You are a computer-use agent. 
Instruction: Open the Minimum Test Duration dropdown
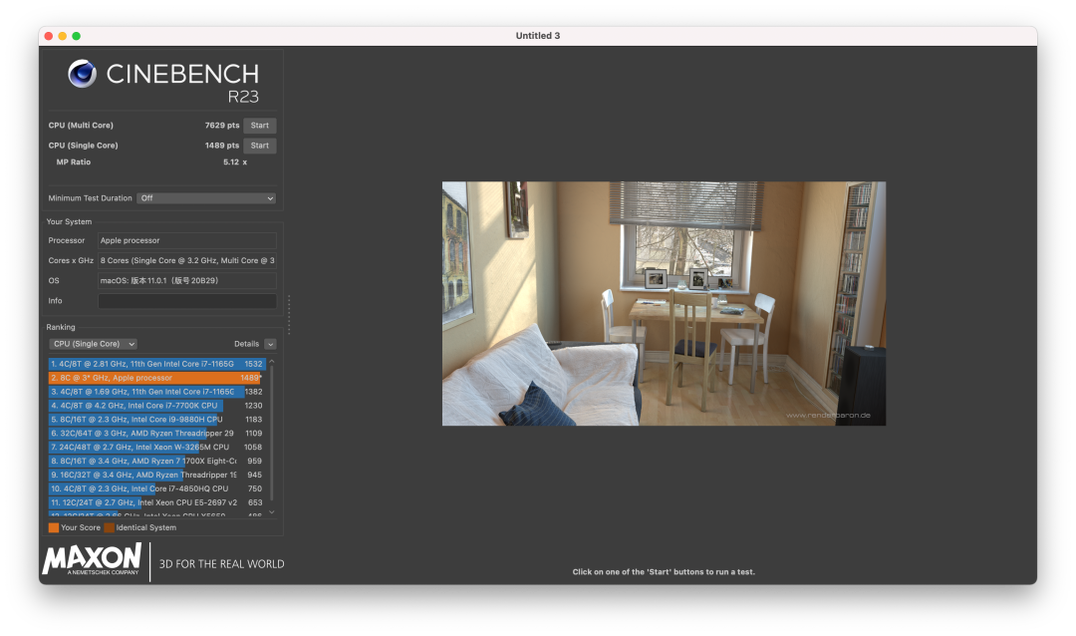tap(206, 198)
